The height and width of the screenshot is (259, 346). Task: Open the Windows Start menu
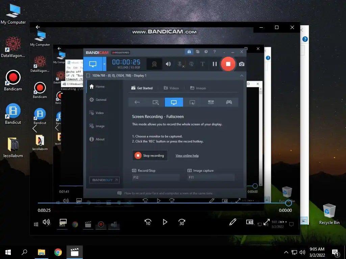(x=8, y=252)
